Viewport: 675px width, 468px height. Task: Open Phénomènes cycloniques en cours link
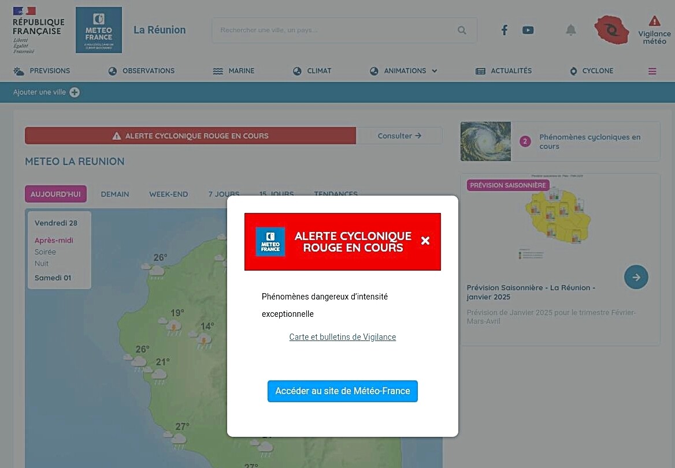point(590,141)
